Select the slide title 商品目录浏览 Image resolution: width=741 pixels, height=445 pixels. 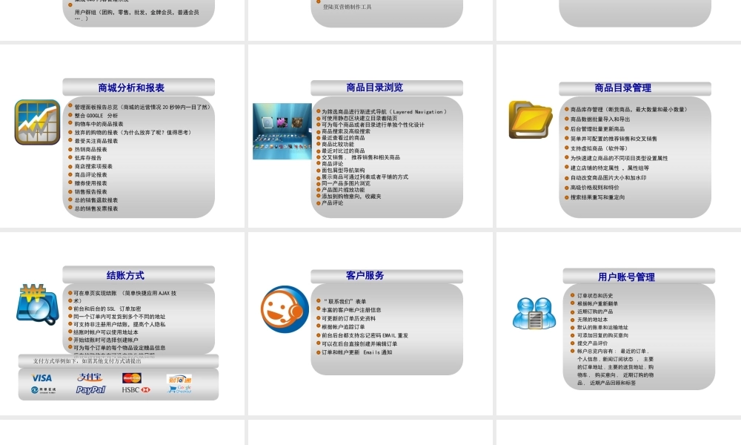375,88
